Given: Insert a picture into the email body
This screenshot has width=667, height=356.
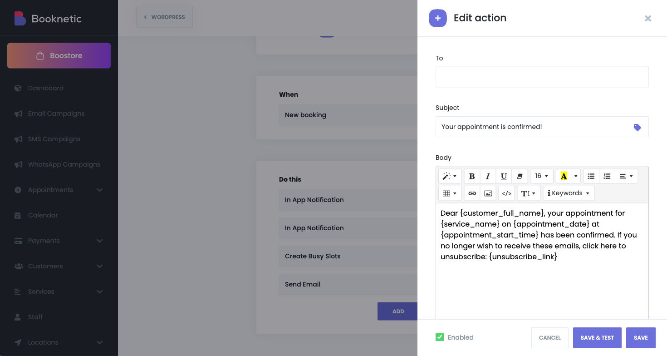Looking at the screenshot, I should point(488,193).
